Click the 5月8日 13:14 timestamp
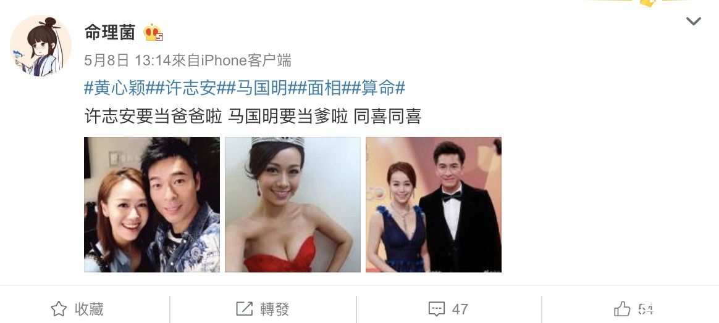Screen dimensions: 719x323 click(127, 60)
